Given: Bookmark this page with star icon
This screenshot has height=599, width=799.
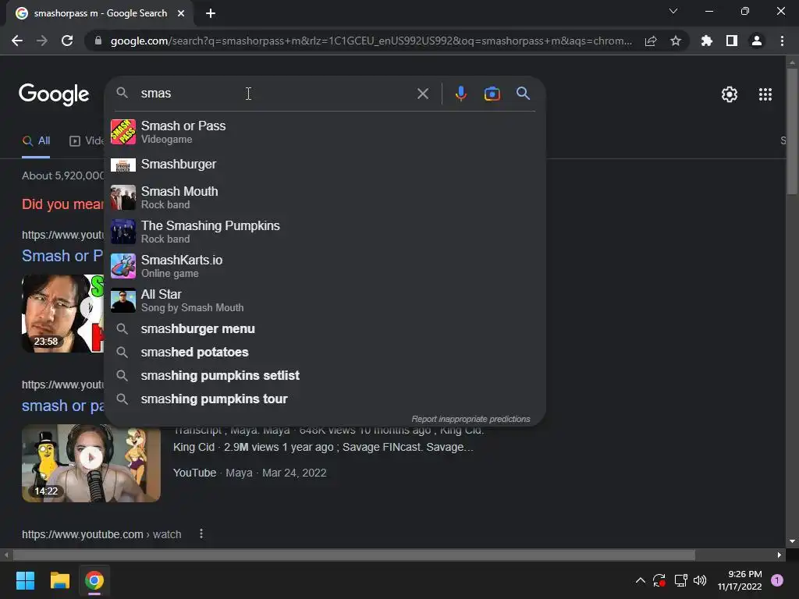Looking at the screenshot, I should tap(676, 41).
